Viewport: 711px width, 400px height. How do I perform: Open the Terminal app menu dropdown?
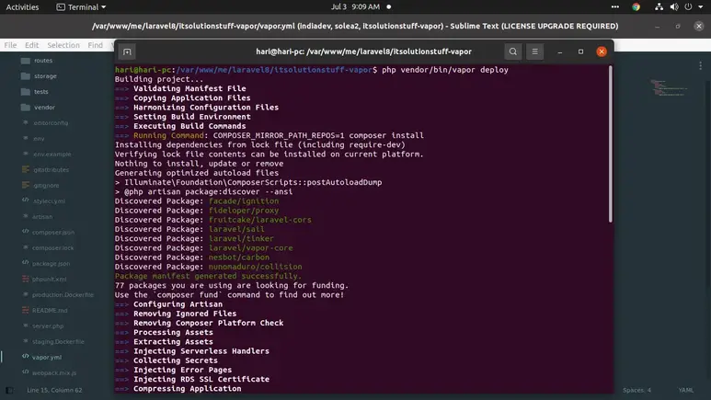[x=81, y=6]
